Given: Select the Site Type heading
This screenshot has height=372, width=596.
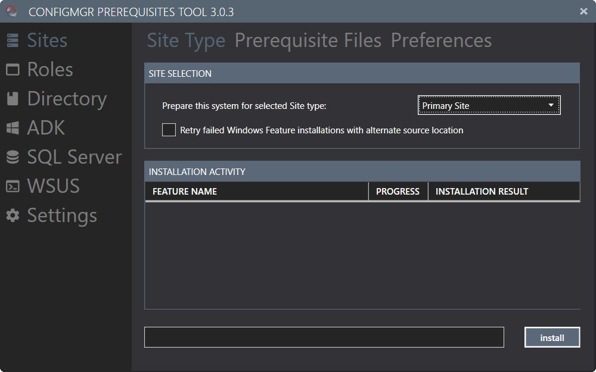Looking at the screenshot, I should pyautogui.click(x=185, y=40).
